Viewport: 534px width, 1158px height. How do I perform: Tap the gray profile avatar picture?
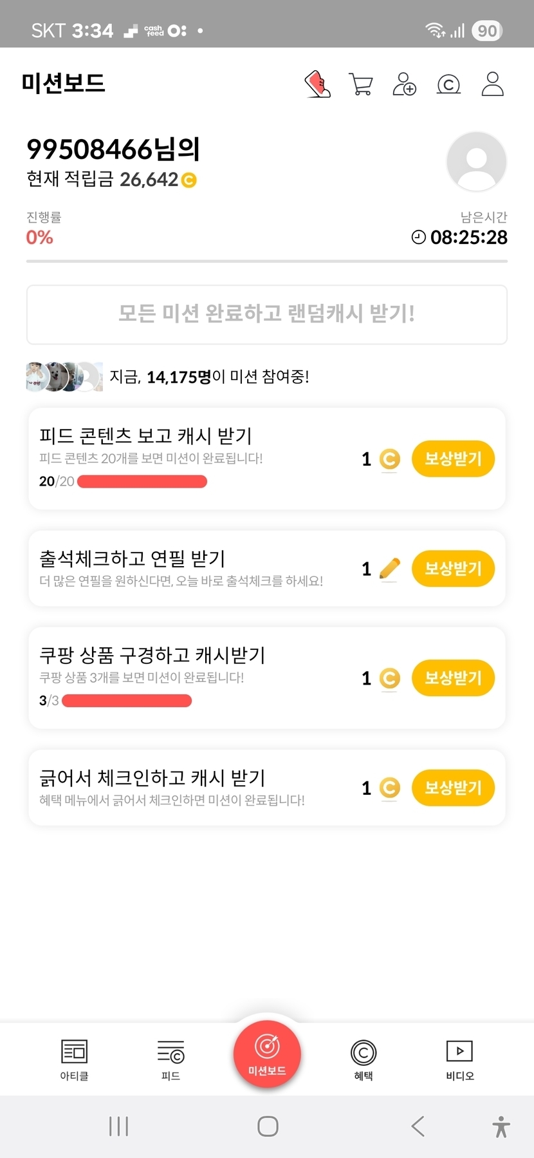click(x=476, y=162)
